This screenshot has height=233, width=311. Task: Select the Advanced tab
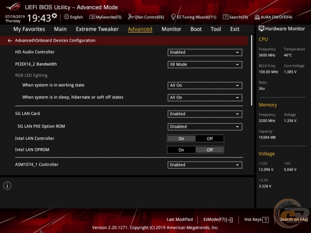[x=140, y=29]
